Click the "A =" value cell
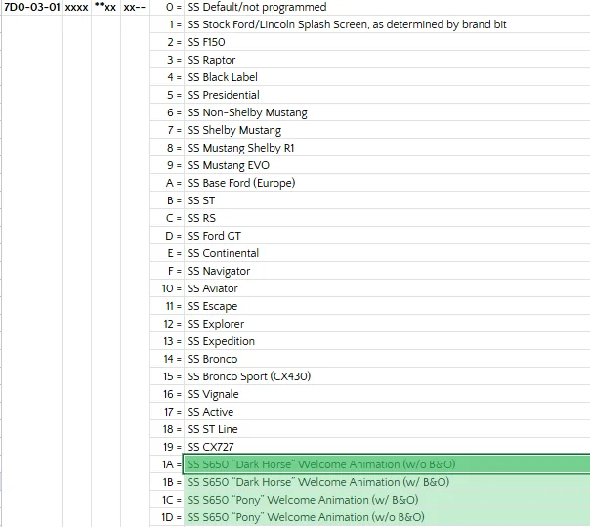Screen dimensions: 590x527 (167, 183)
